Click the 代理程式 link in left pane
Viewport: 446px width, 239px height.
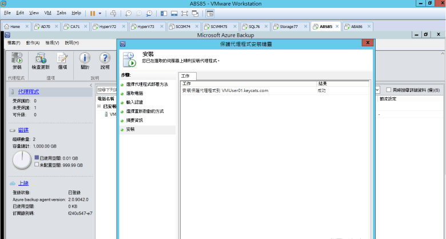(x=29, y=91)
